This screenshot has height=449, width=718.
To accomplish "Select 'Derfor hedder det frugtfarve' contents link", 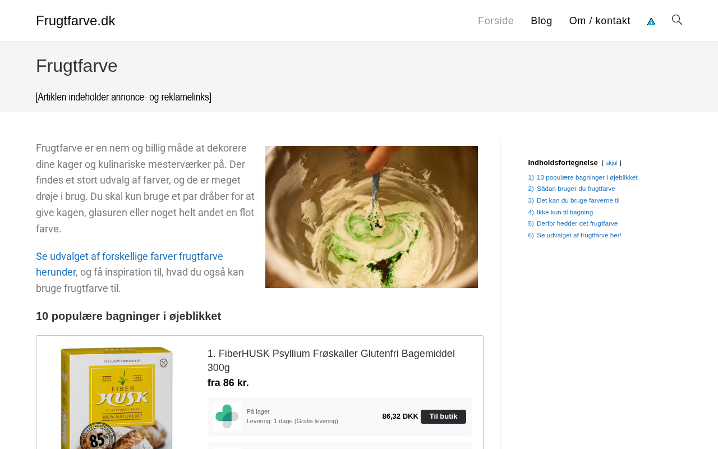I will point(577,223).
